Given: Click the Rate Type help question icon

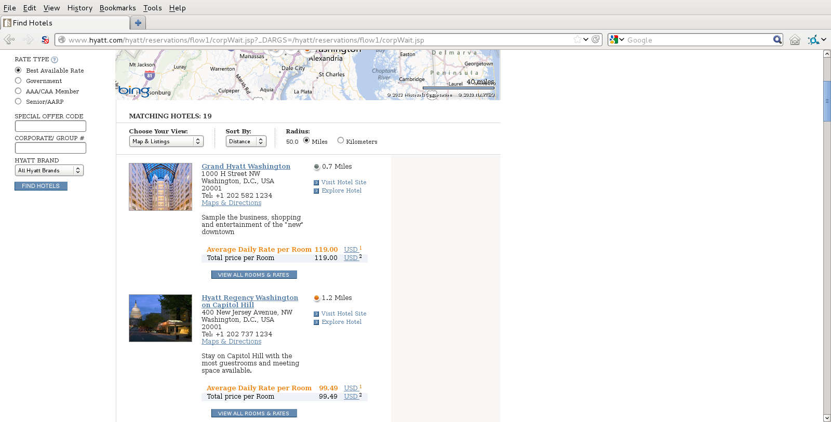Looking at the screenshot, I should pyautogui.click(x=55, y=60).
